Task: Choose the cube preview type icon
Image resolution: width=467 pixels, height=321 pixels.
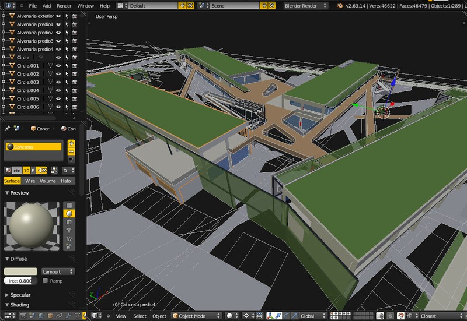Action: (x=69, y=222)
